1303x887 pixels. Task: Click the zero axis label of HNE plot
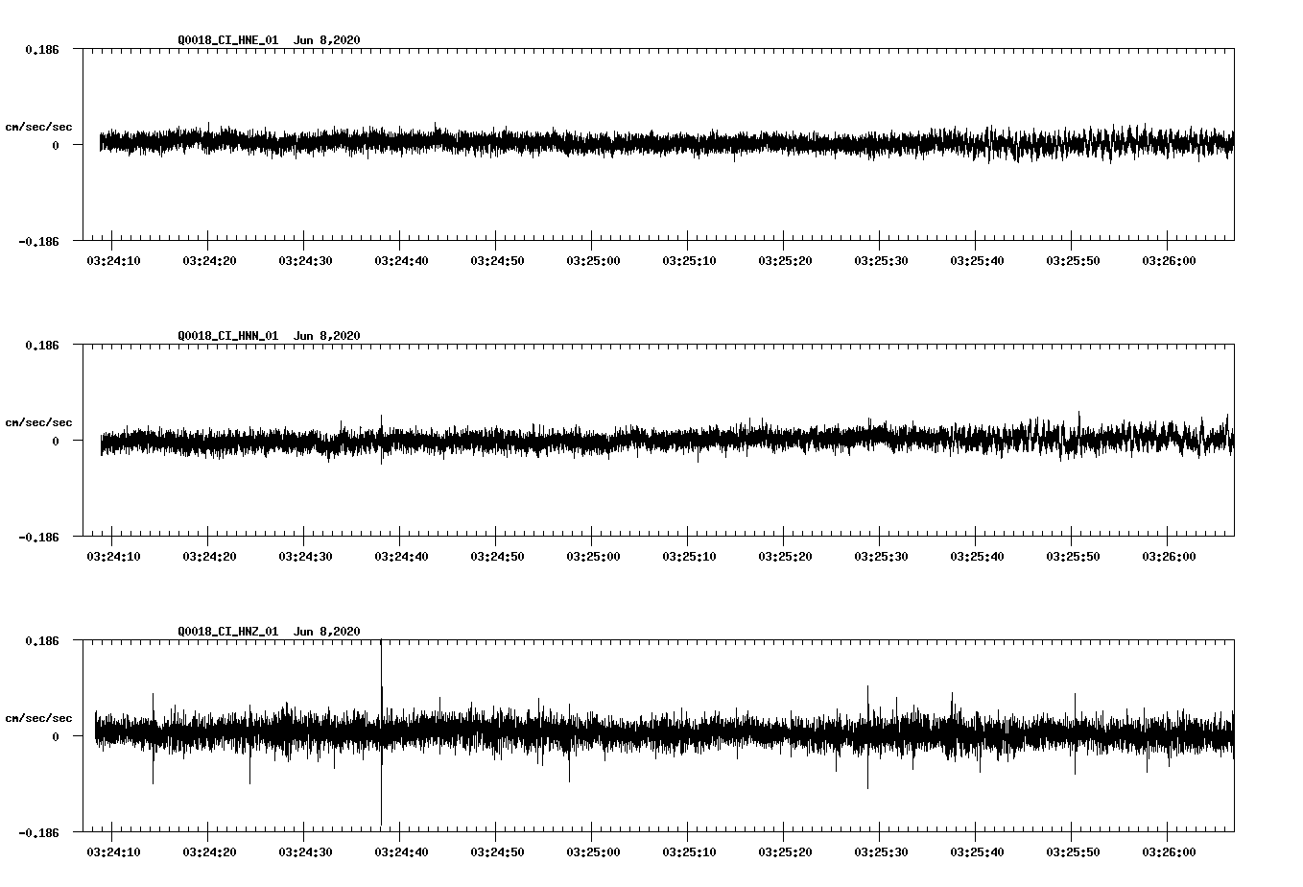[x=56, y=145]
